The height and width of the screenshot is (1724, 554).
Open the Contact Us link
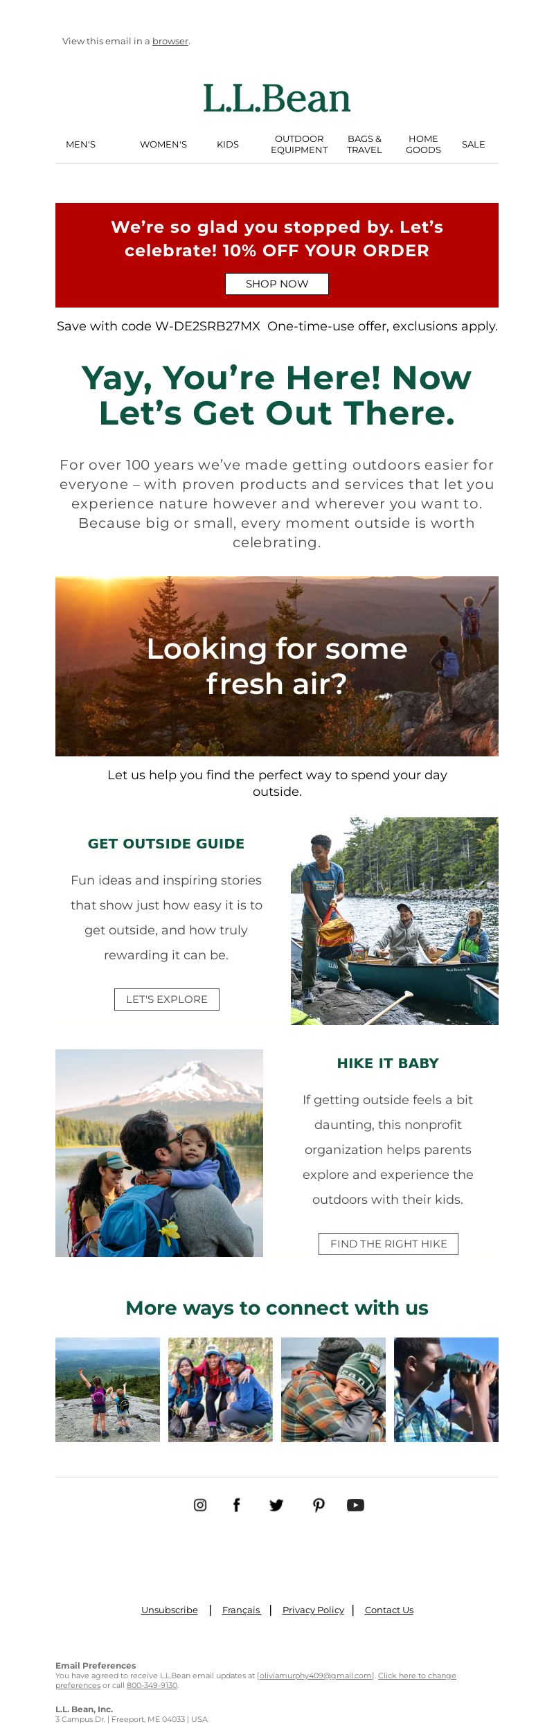tap(389, 1610)
